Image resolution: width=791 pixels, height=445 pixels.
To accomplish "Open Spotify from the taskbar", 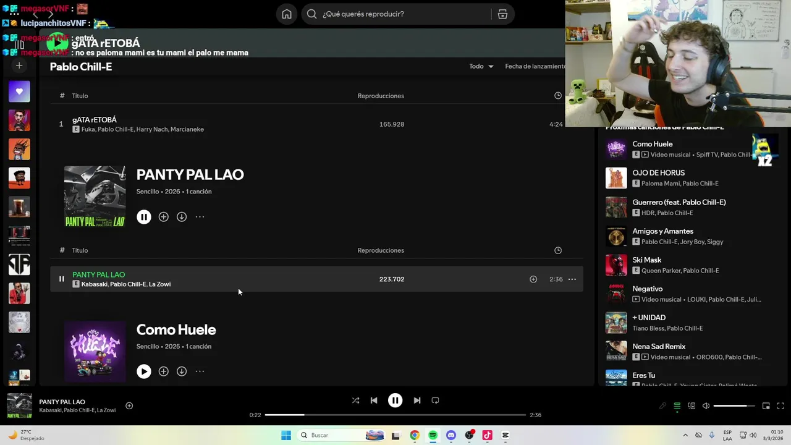I will coord(433,435).
